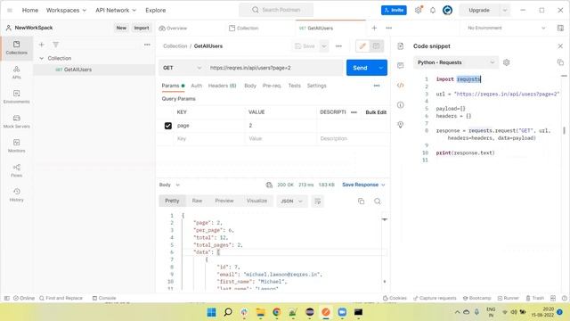
Task: Open the Environments sidebar section
Action: click(16, 97)
